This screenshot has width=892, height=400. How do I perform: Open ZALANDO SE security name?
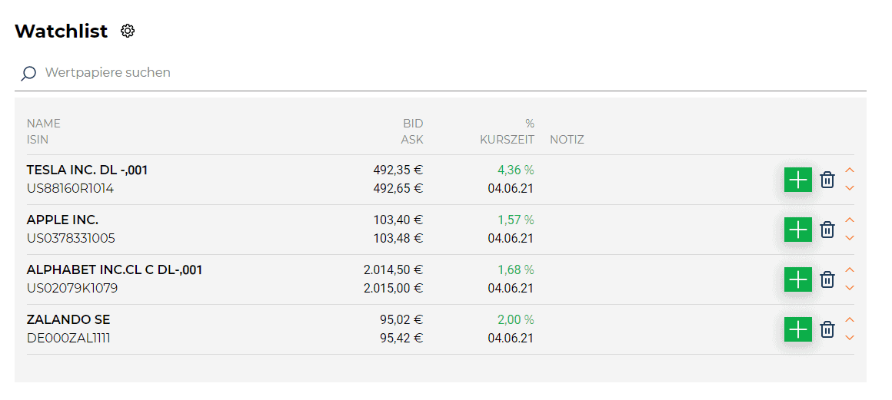(68, 320)
